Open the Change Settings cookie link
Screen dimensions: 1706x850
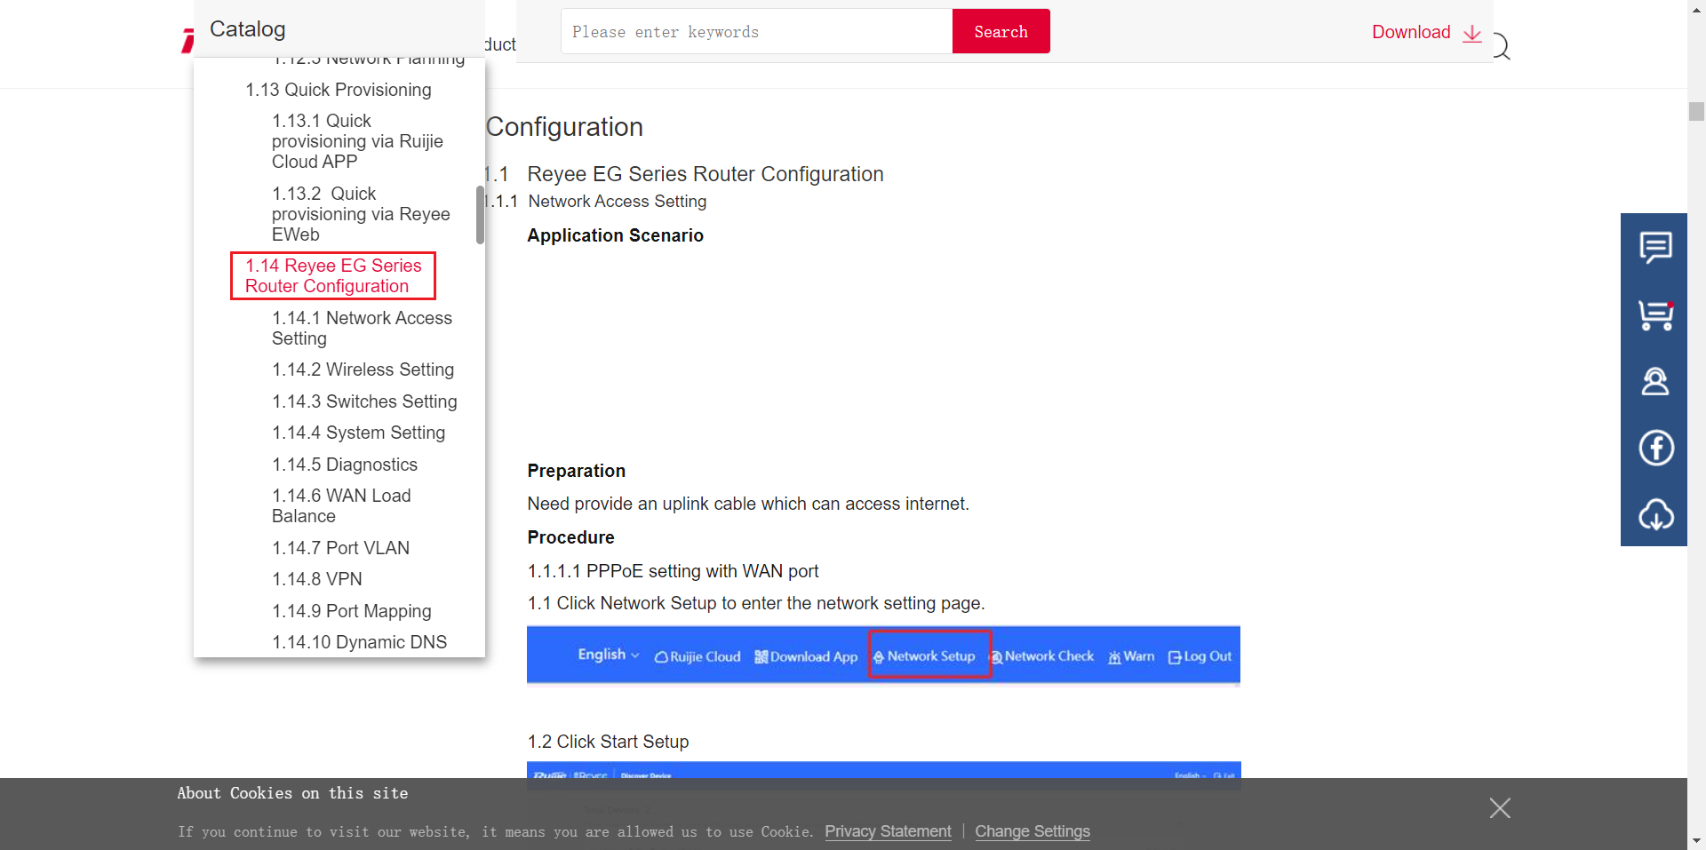(x=1032, y=831)
